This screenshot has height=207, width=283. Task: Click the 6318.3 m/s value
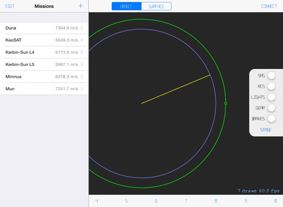tap(66, 77)
